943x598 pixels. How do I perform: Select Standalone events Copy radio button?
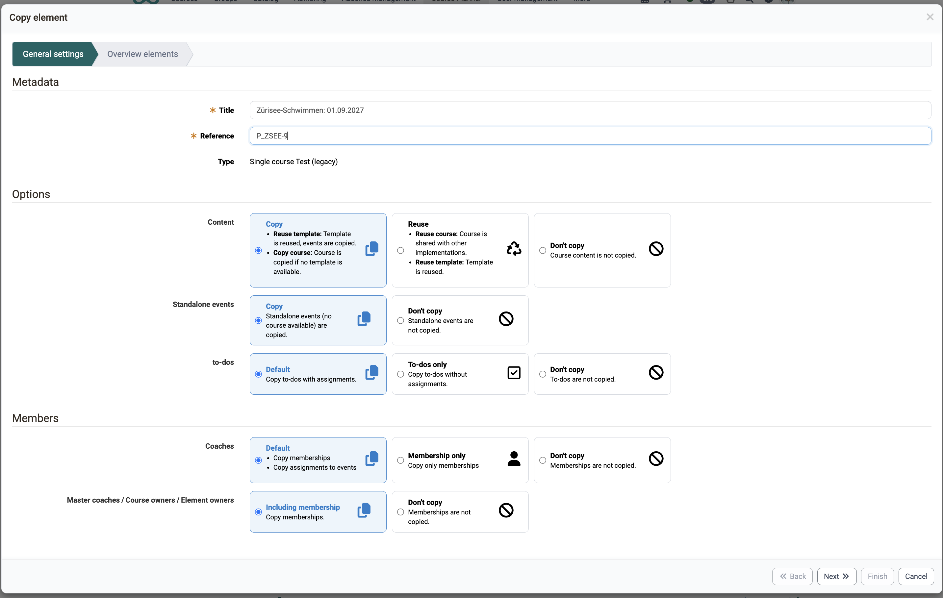[x=259, y=321]
